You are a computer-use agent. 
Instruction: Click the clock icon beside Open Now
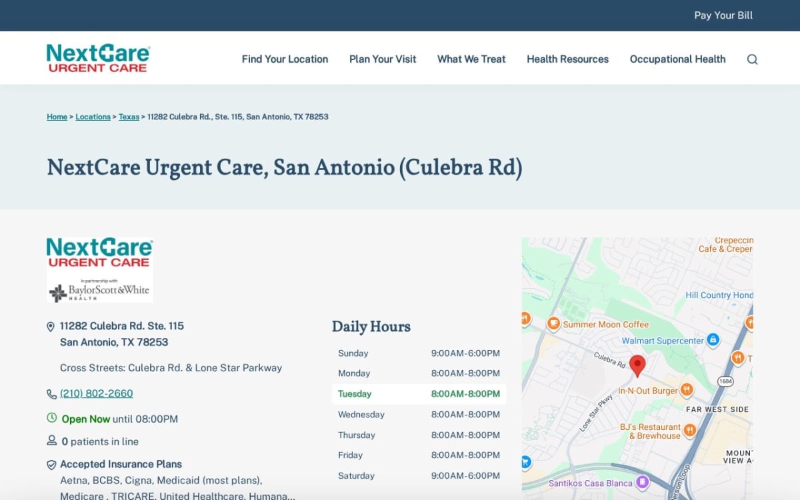(52, 418)
